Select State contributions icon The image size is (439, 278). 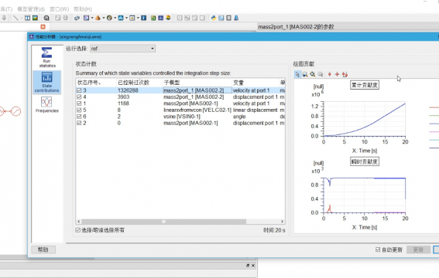[x=46, y=82]
